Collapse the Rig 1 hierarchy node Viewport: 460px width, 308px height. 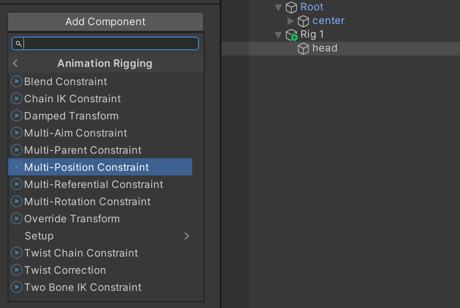coord(279,35)
